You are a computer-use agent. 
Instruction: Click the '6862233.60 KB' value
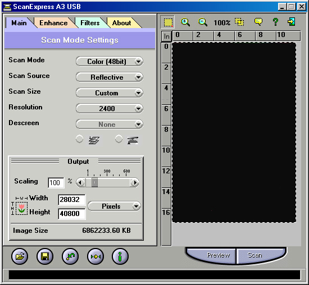(x=106, y=230)
